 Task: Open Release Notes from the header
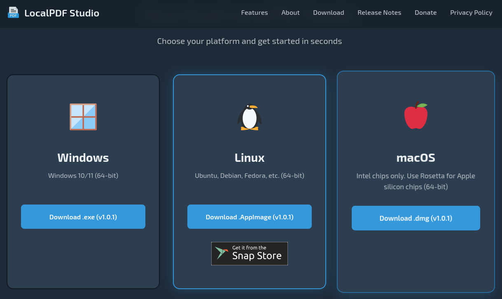(x=379, y=13)
